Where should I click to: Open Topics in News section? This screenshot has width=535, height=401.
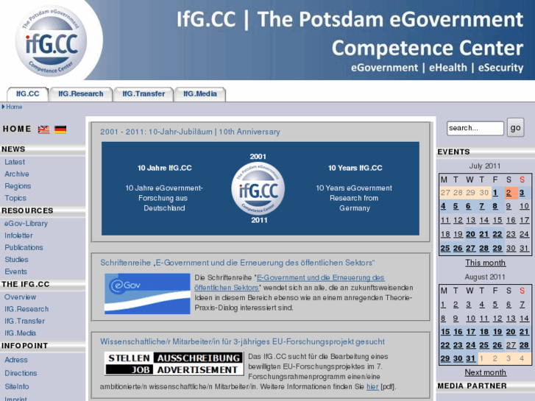15,198
